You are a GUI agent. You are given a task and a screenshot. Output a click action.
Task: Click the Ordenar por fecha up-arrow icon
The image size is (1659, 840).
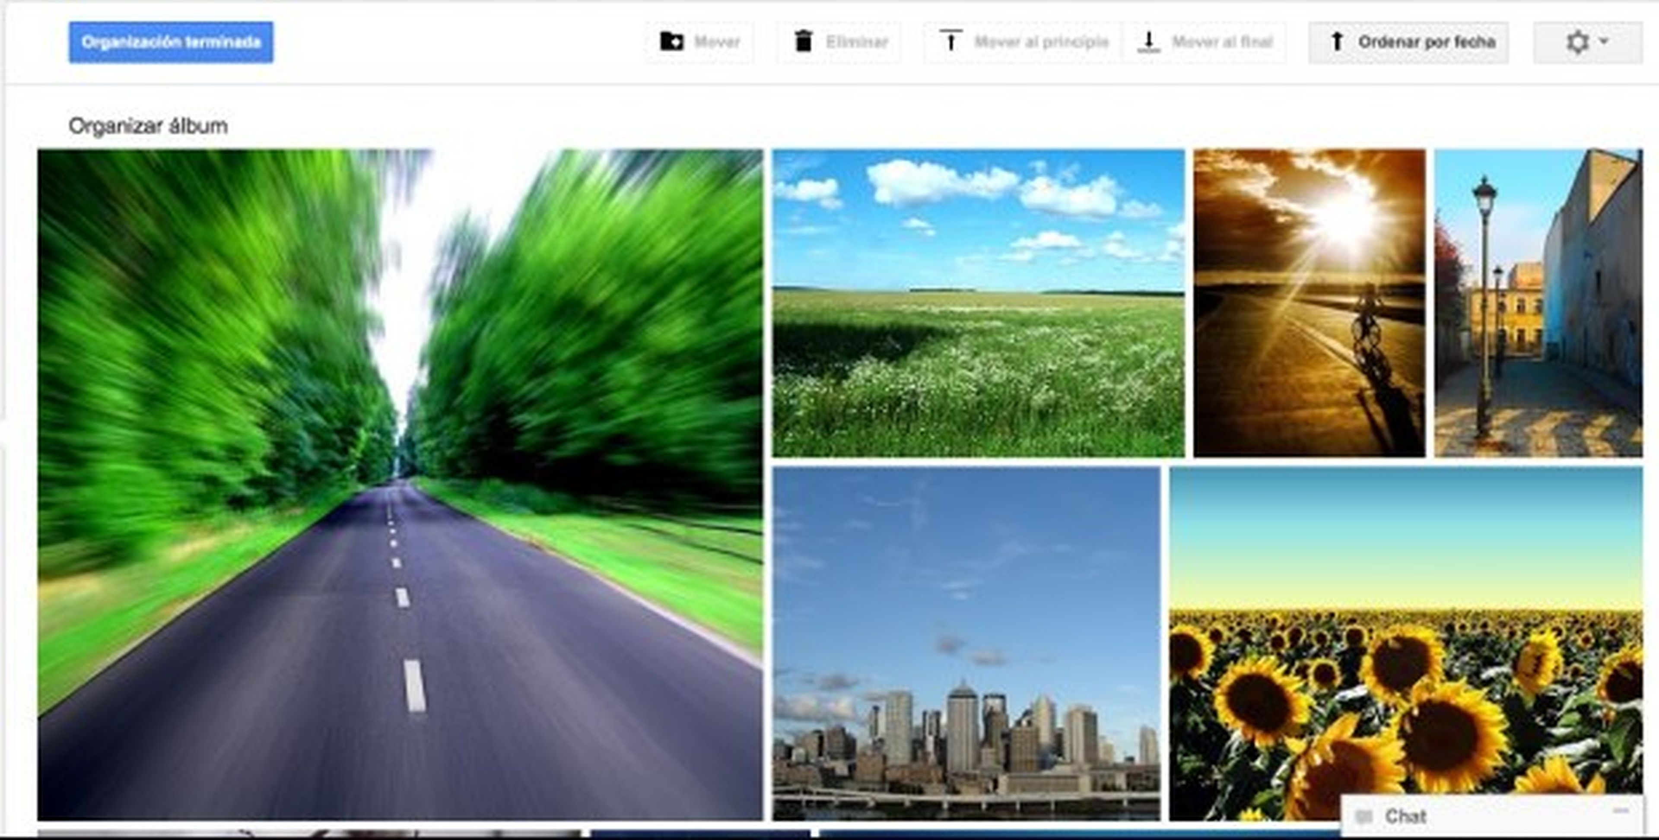point(1336,42)
